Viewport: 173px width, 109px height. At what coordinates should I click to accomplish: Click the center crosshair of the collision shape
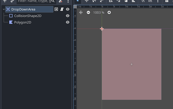(132, 64)
